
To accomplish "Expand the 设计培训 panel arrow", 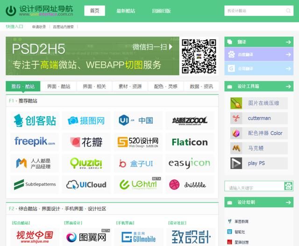I will 288,203.
